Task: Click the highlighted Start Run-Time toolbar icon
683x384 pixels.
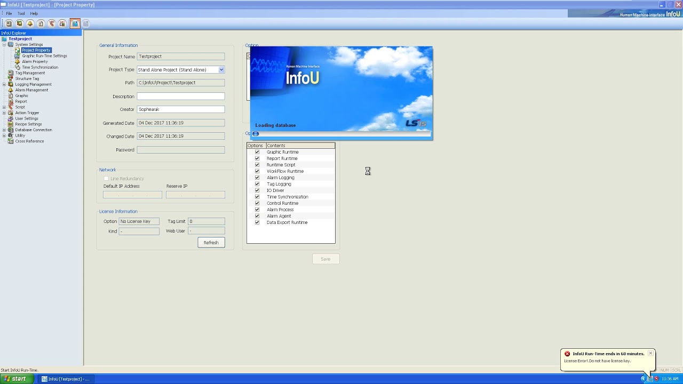Action: click(x=75, y=23)
